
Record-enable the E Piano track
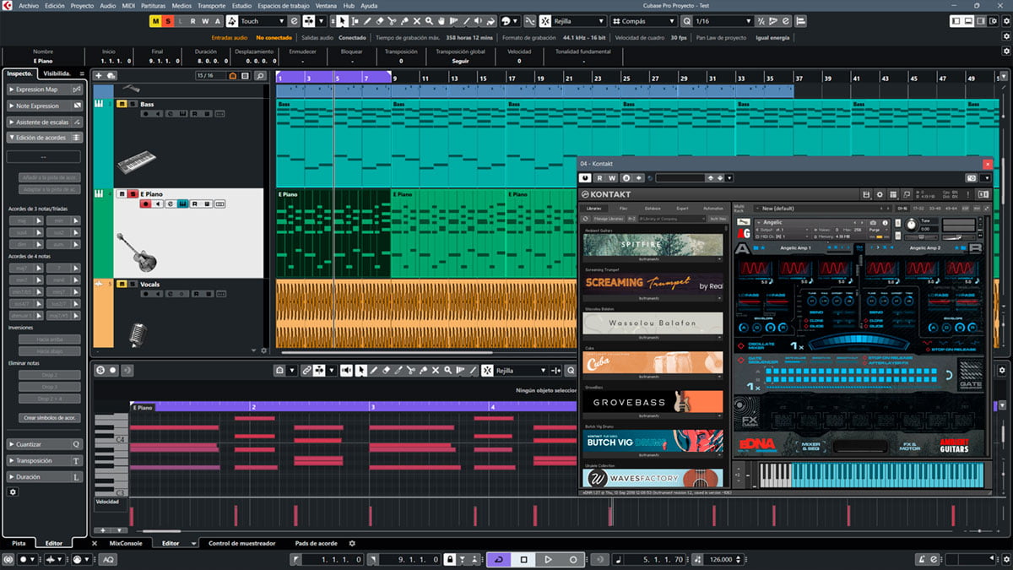[x=145, y=204]
